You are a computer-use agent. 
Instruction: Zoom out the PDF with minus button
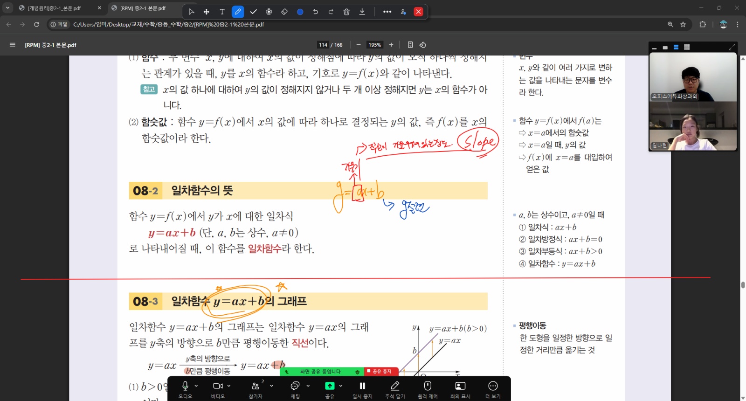tap(359, 45)
